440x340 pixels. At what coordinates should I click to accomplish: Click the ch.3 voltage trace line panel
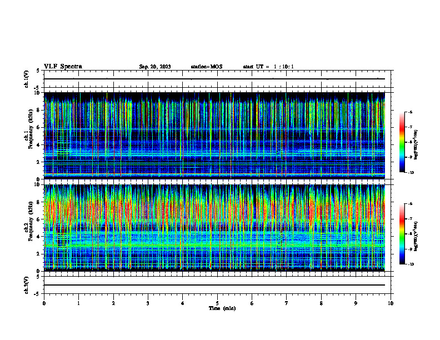(217, 285)
